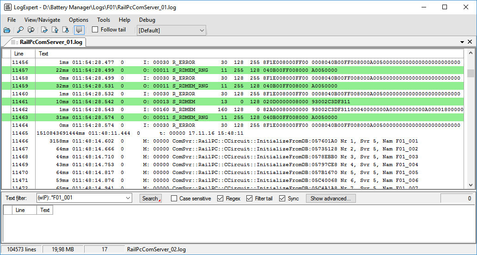
Task: Click the filter hit count field showing 0
Action: click(458, 199)
